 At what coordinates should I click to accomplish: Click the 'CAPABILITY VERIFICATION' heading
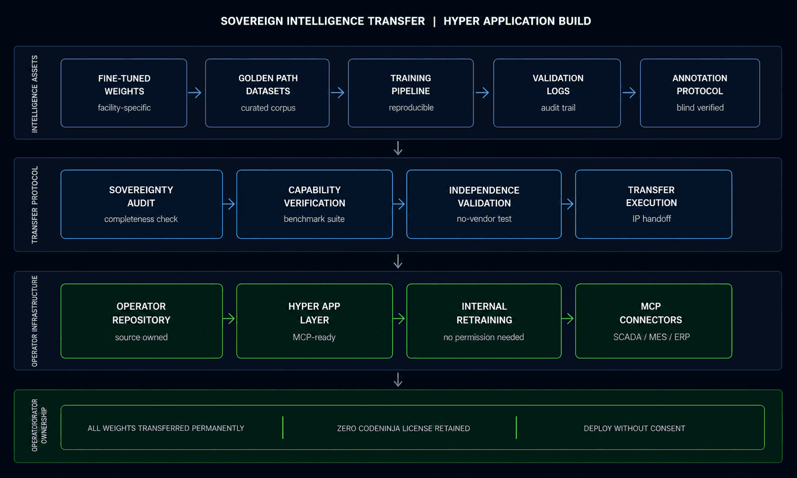coord(314,196)
